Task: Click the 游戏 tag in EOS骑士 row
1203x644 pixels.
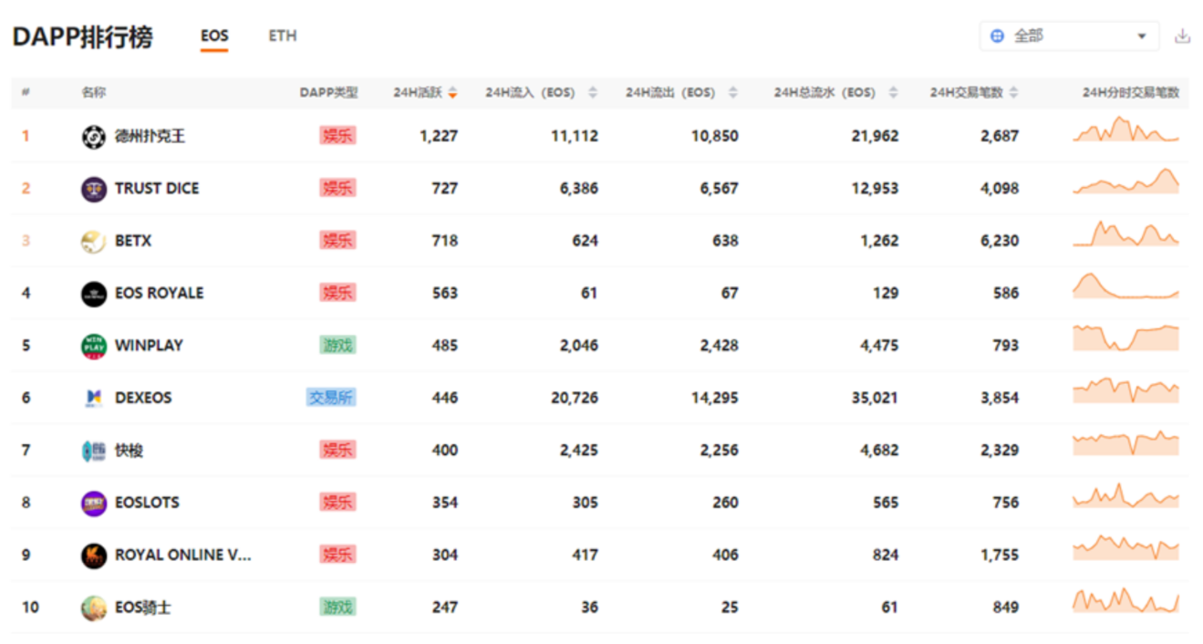Action: [337, 607]
